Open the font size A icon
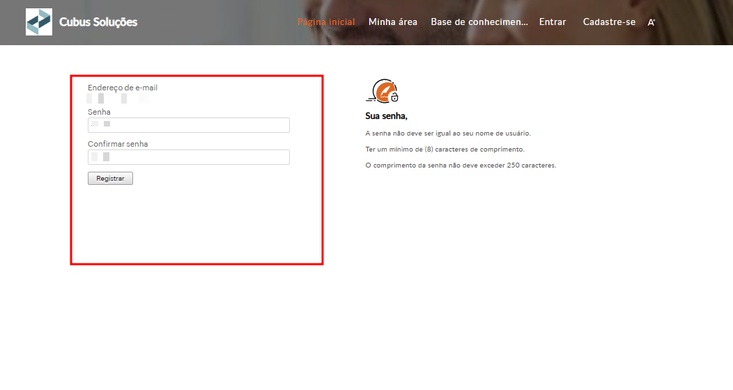Image resolution: width=733 pixels, height=390 pixels. [x=651, y=22]
